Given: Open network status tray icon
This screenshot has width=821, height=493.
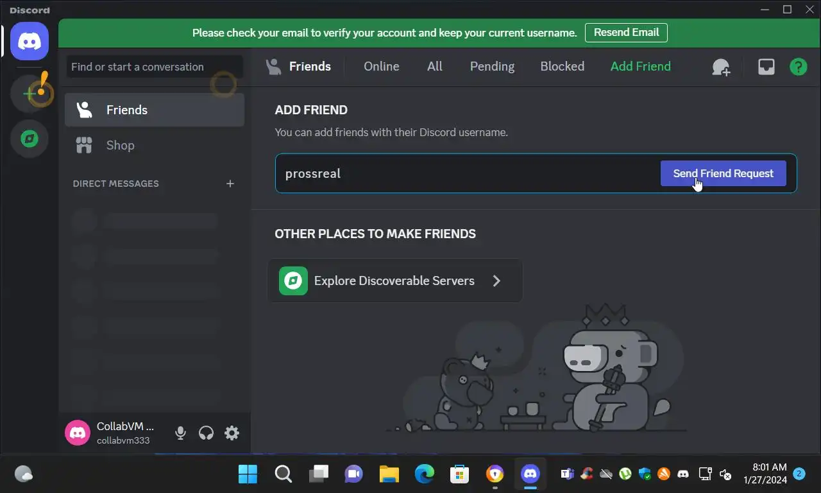Looking at the screenshot, I should [x=705, y=474].
